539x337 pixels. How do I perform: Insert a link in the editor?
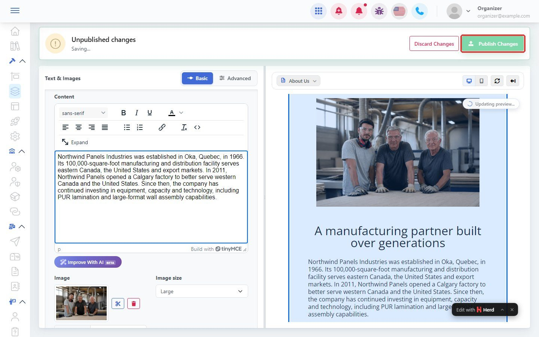pos(162,127)
